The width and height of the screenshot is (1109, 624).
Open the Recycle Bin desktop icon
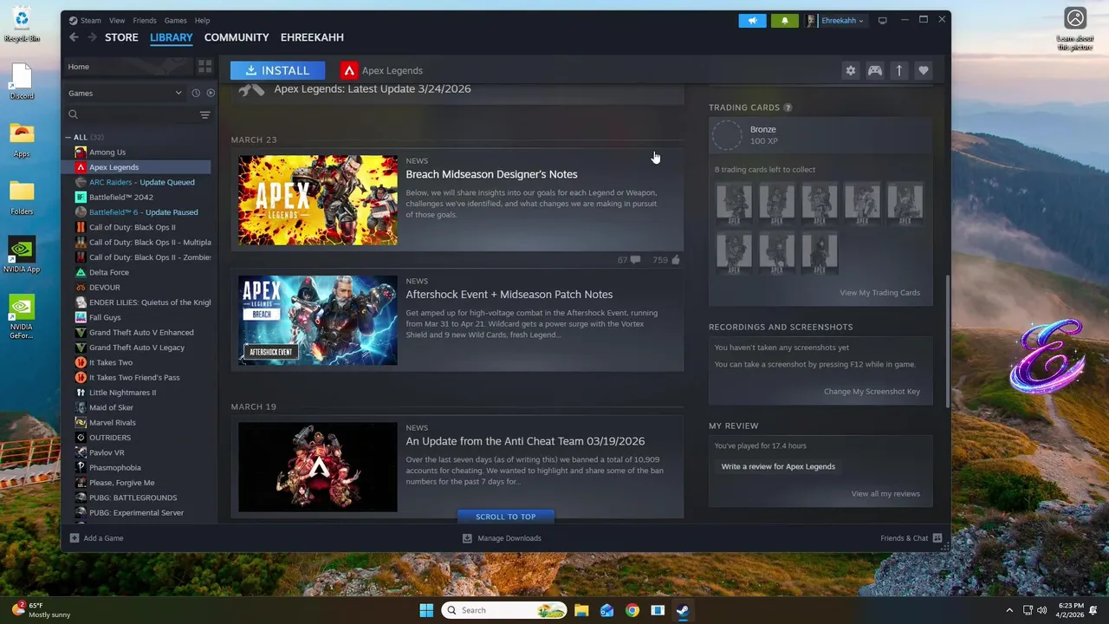(x=22, y=25)
